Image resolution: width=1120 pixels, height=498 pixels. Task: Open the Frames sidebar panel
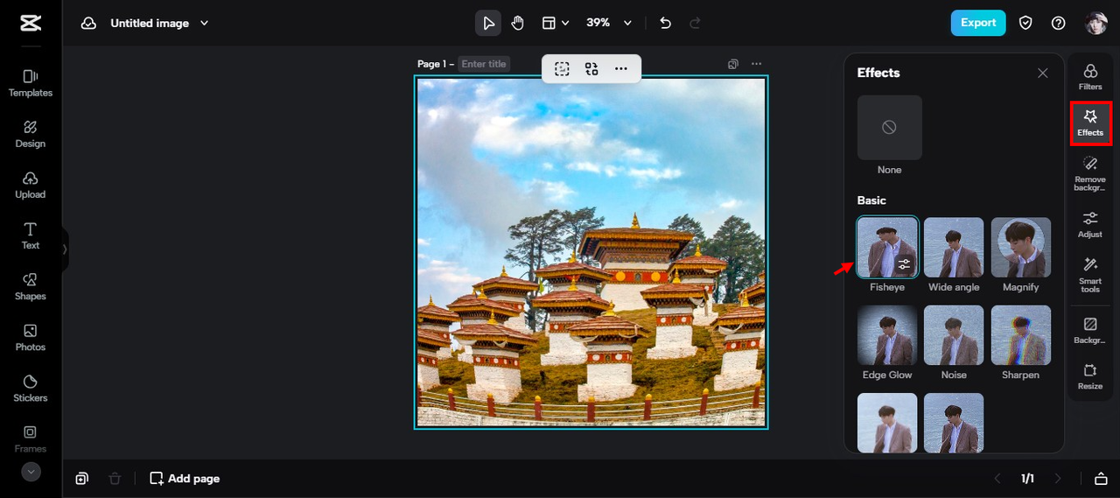tap(31, 438)
